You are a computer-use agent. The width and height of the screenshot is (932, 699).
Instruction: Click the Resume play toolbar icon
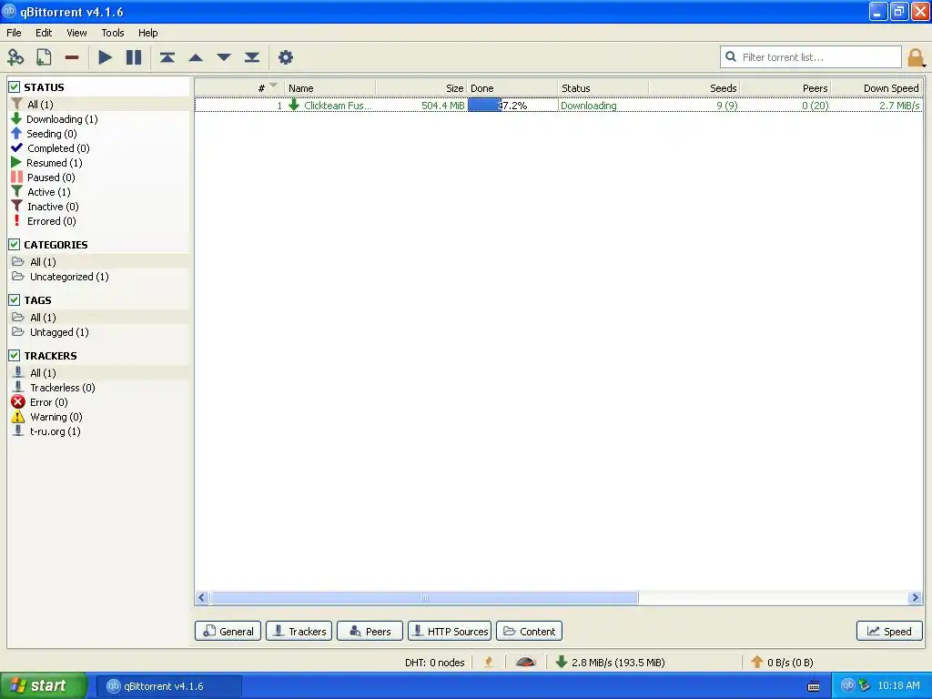click(x=106, y=57)
